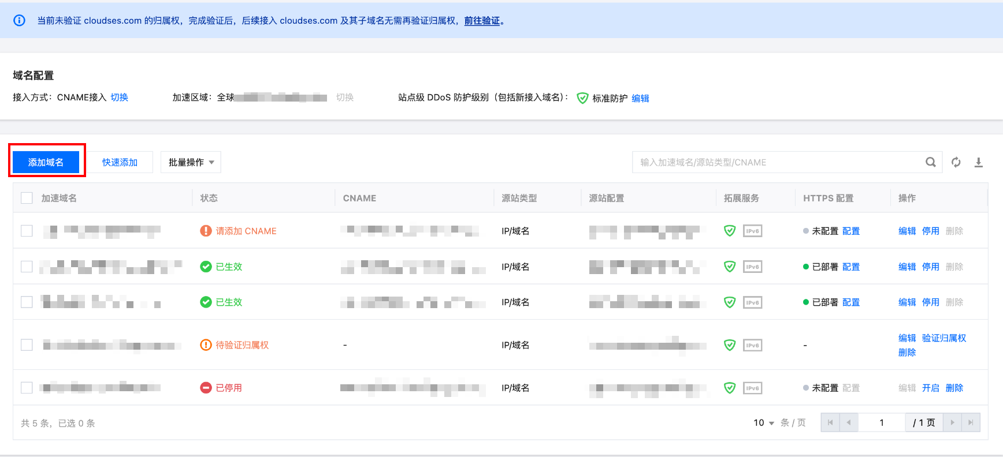Click the pending icon beside 待验证归属权
Image resolution: width=1003 pixels, height=457 pixels.
(x=206, y=345)
